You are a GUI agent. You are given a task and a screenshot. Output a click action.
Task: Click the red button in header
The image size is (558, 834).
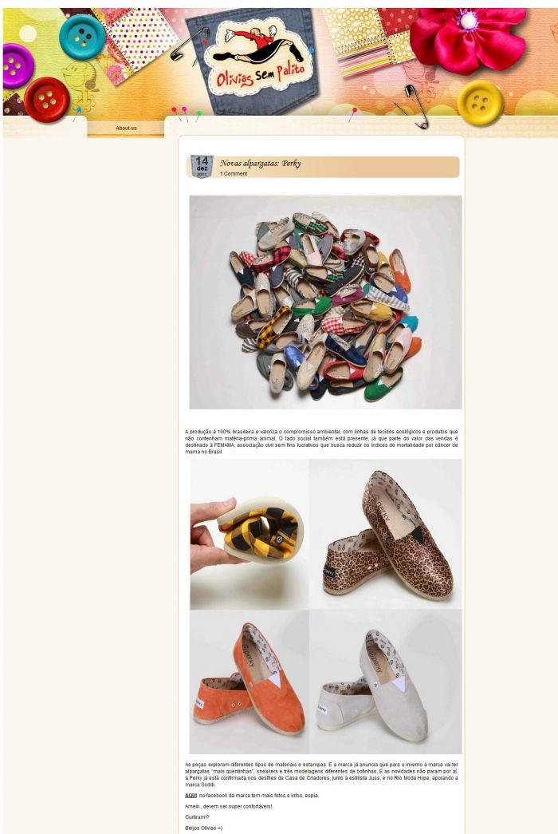click(x=47, y=100)
